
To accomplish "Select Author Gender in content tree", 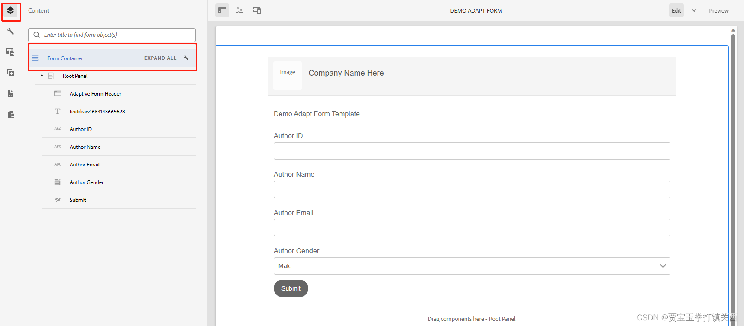I will pos(87,182).
